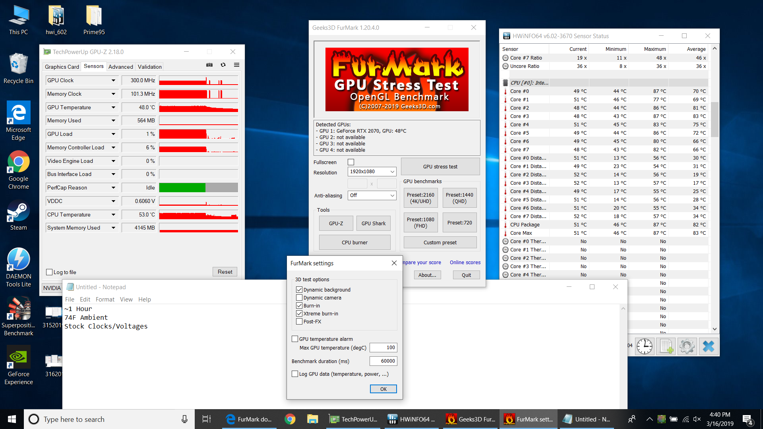Open Notepad Format menu

pyautogui.click(x=105, y=300)
